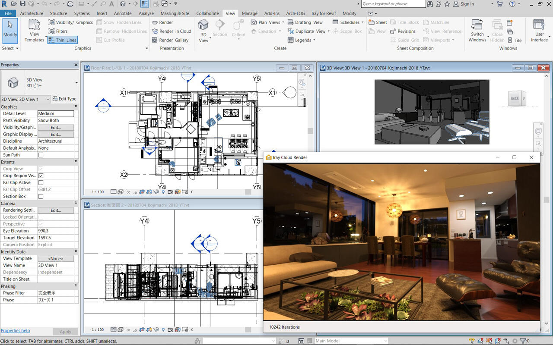
Task: Click the Visibility/Graphics icon
Action: (51, 22)
